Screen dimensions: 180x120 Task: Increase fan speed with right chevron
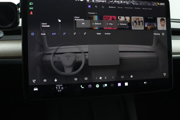[x=113, y=78]
